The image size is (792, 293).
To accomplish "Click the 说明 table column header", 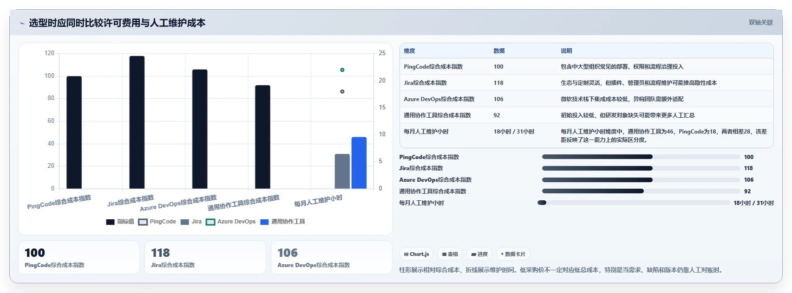I will (x=566, y=51).
